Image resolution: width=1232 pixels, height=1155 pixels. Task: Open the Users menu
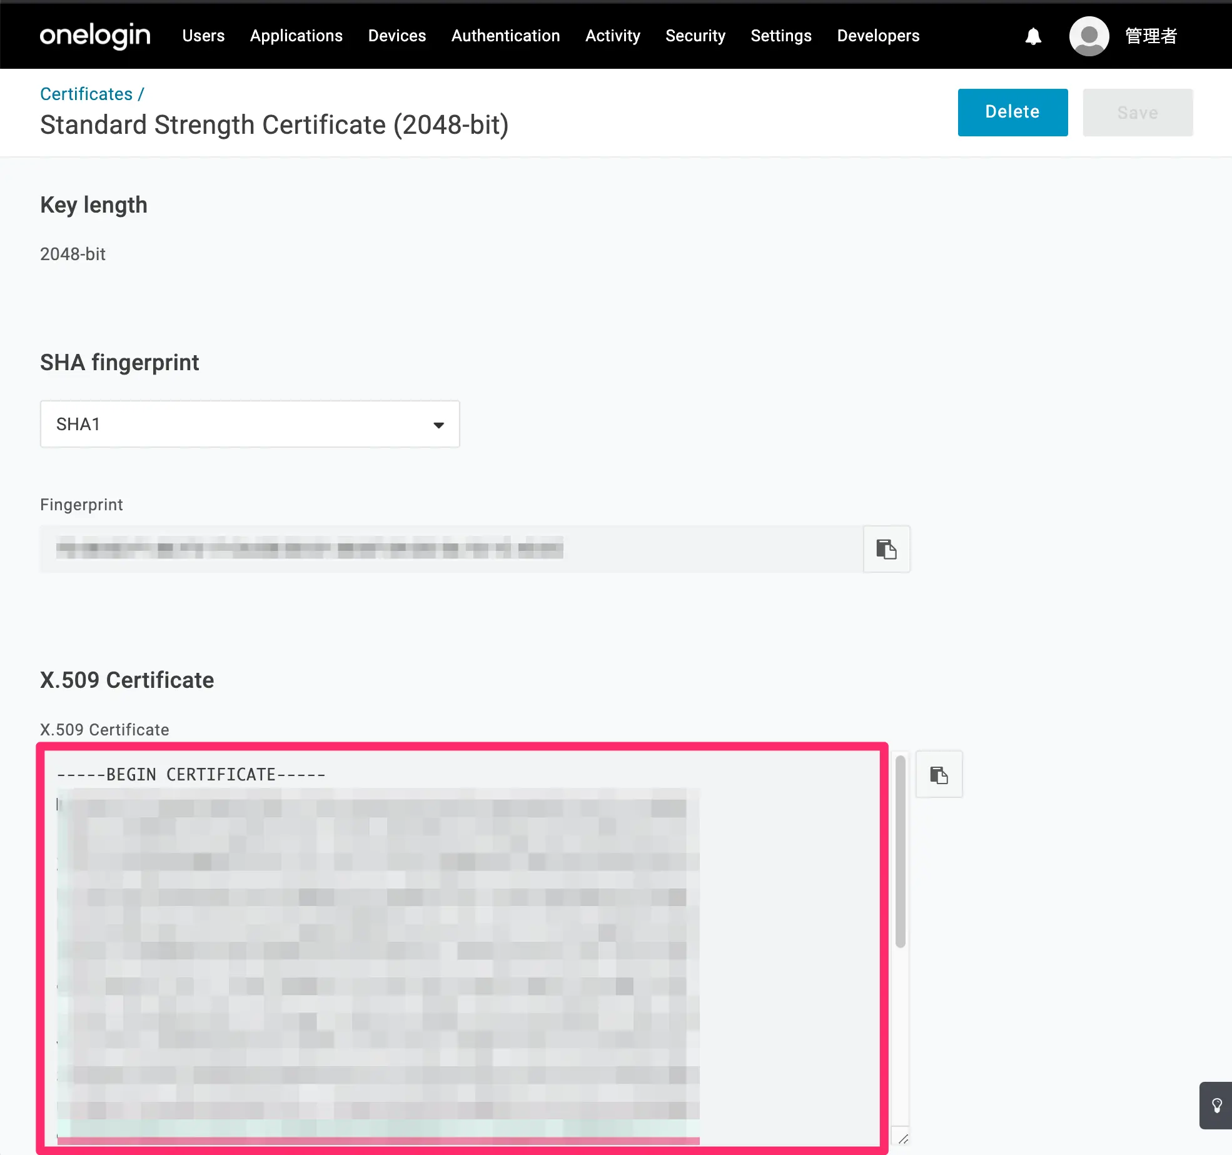[x=203, y=36]
